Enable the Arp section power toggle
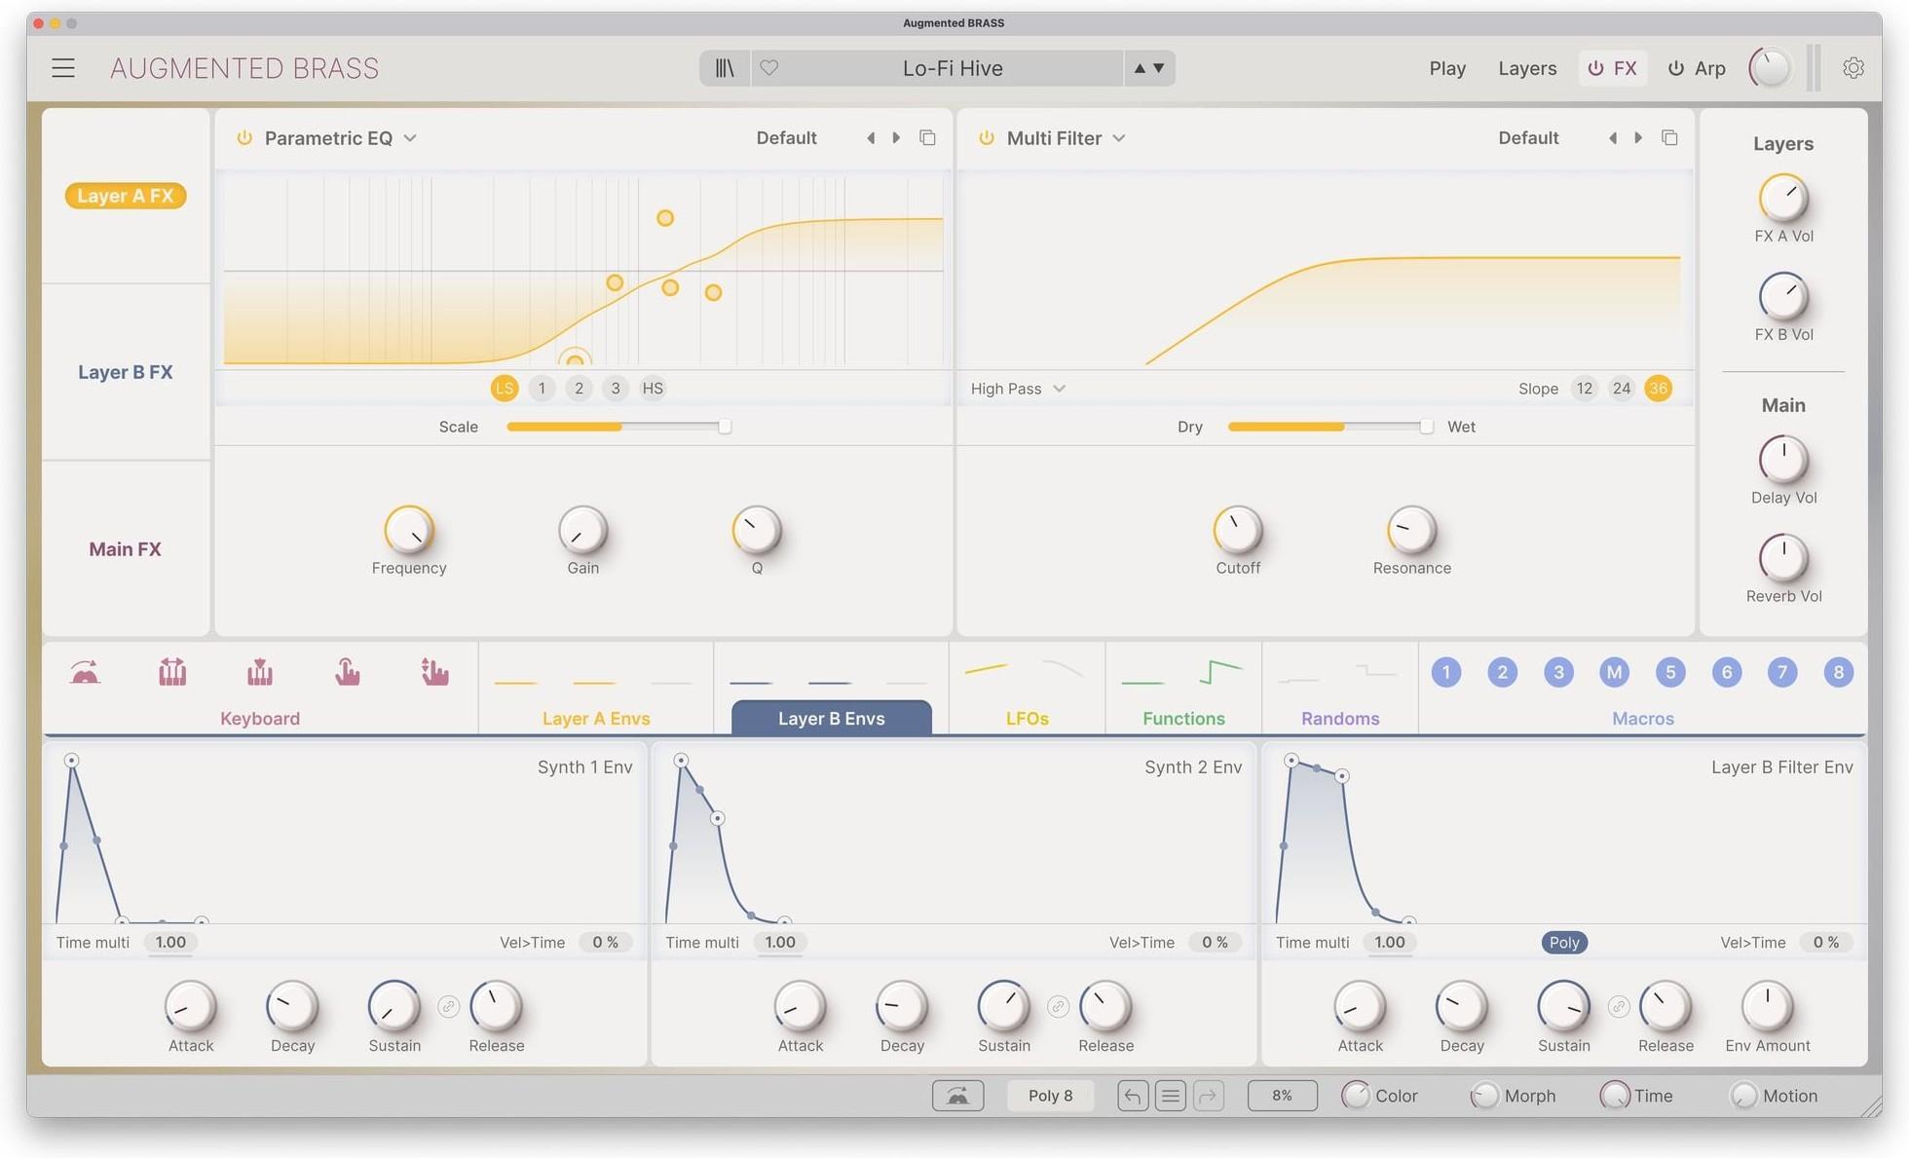Viewport: 1909px width, 1158px height. (1674, 67)
